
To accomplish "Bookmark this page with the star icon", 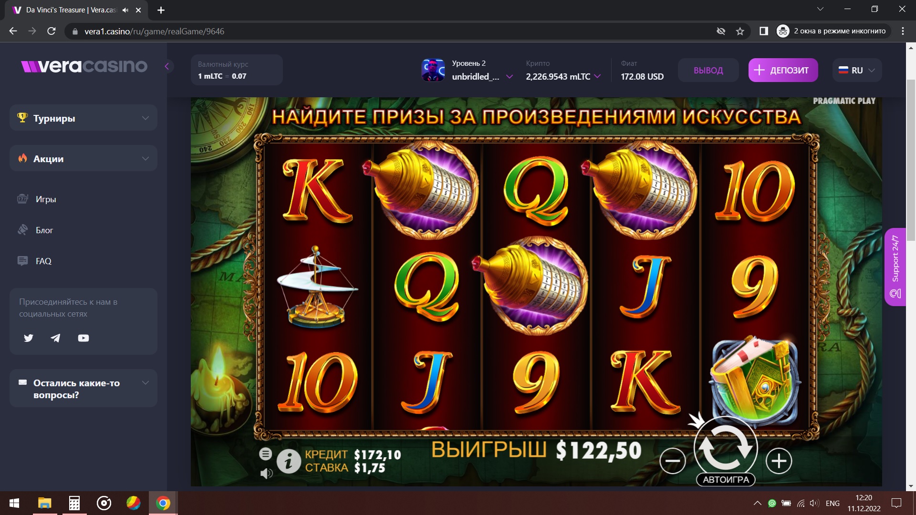I will [x=740, y=31].
